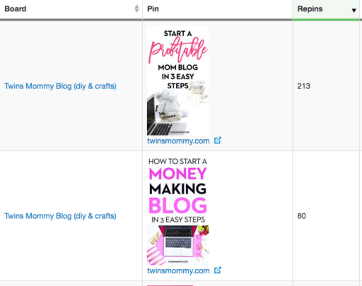Open the Start a Profitable Mom Blog pin thumbnail
The image size is (362, 286).
[x=178, y=81]
